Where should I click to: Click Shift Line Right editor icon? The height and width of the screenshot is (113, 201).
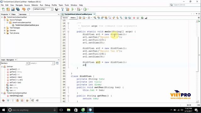(x=129, y=18)
